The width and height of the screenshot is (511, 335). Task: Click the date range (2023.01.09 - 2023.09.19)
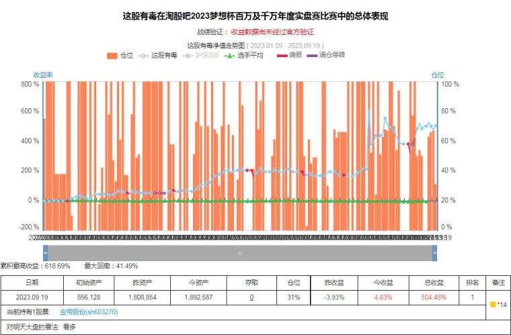coord(285,45)
